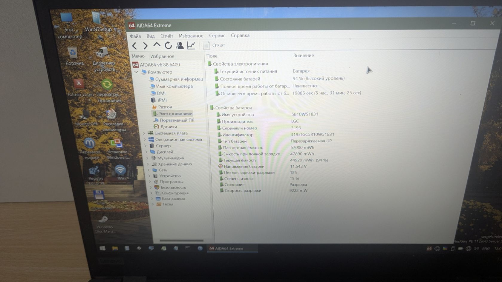502x282 pixels.
Task: Open the Избранное menu in the menu bar
Action: click(x=191, y=36)
